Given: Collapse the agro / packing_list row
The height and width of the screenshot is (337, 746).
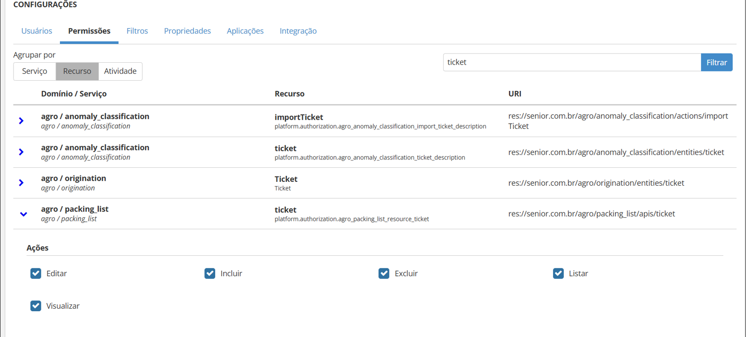Looking at the screenshot, I should (23, 213).
